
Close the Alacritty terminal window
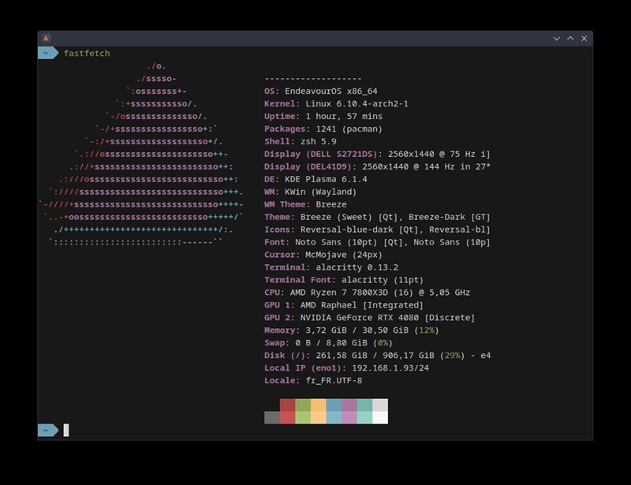[x=584, y=39]
